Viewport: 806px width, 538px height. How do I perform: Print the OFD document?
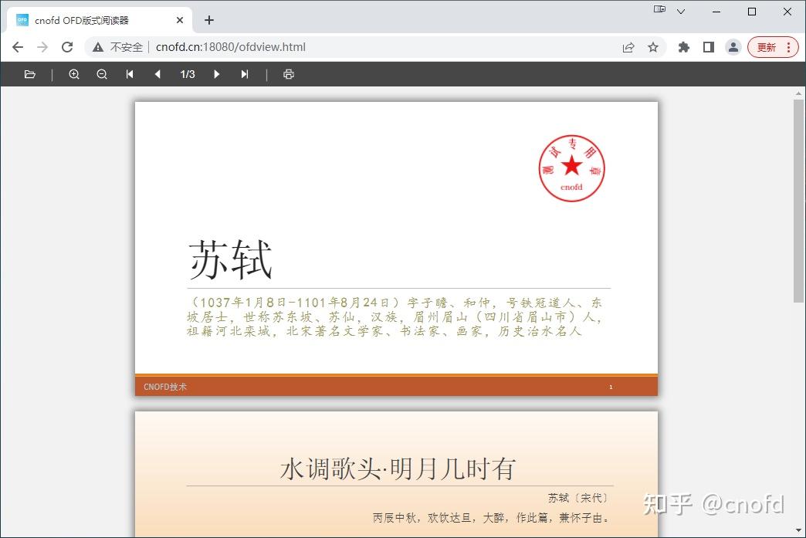289,74
